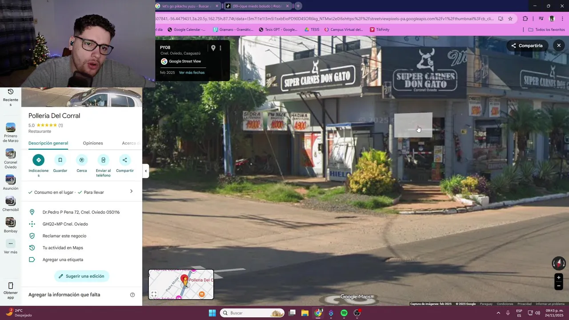Expand the minimap fullscreen icon
The width and height of the screenshot is (569, 320).
154,294
